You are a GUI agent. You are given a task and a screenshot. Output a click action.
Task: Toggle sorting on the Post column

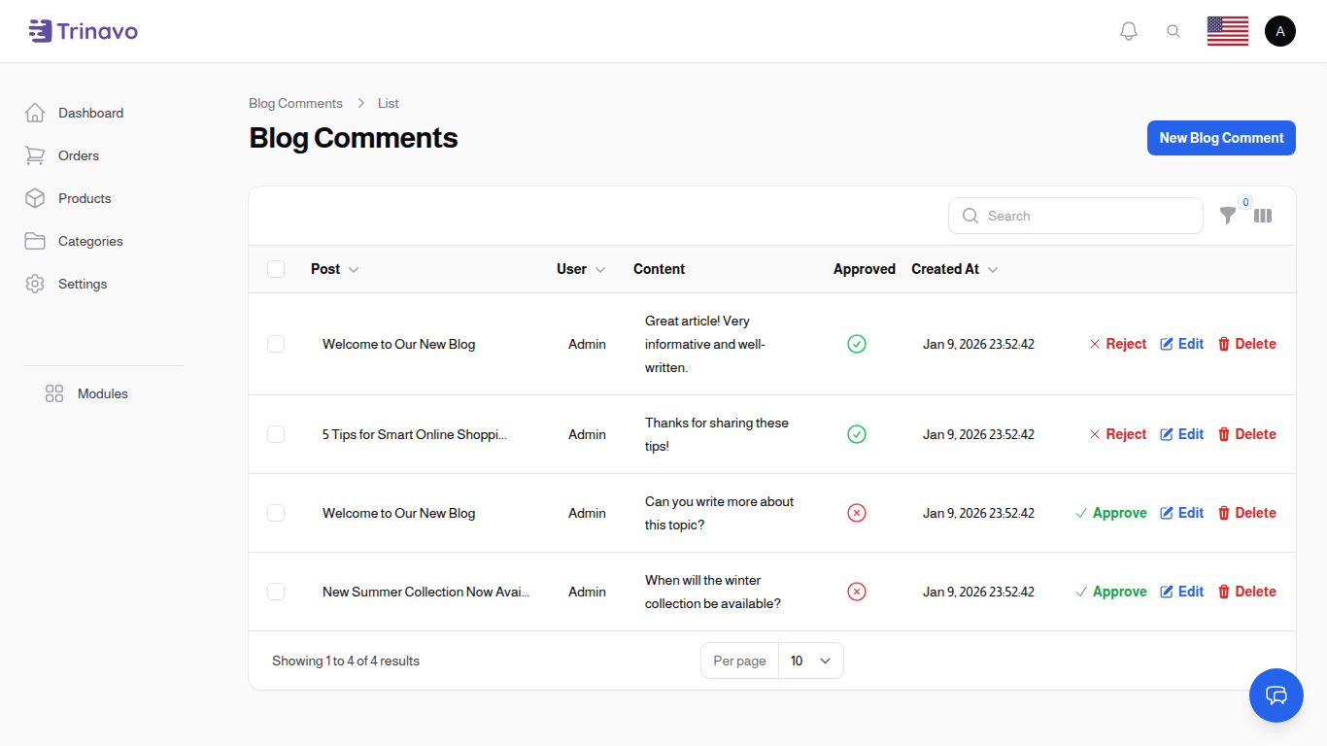(x=334, y=269)
